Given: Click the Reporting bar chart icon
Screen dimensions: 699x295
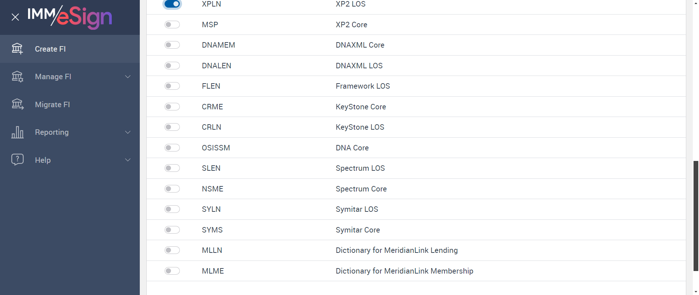Looking at the screenshot, I should [x=17, y=132].
